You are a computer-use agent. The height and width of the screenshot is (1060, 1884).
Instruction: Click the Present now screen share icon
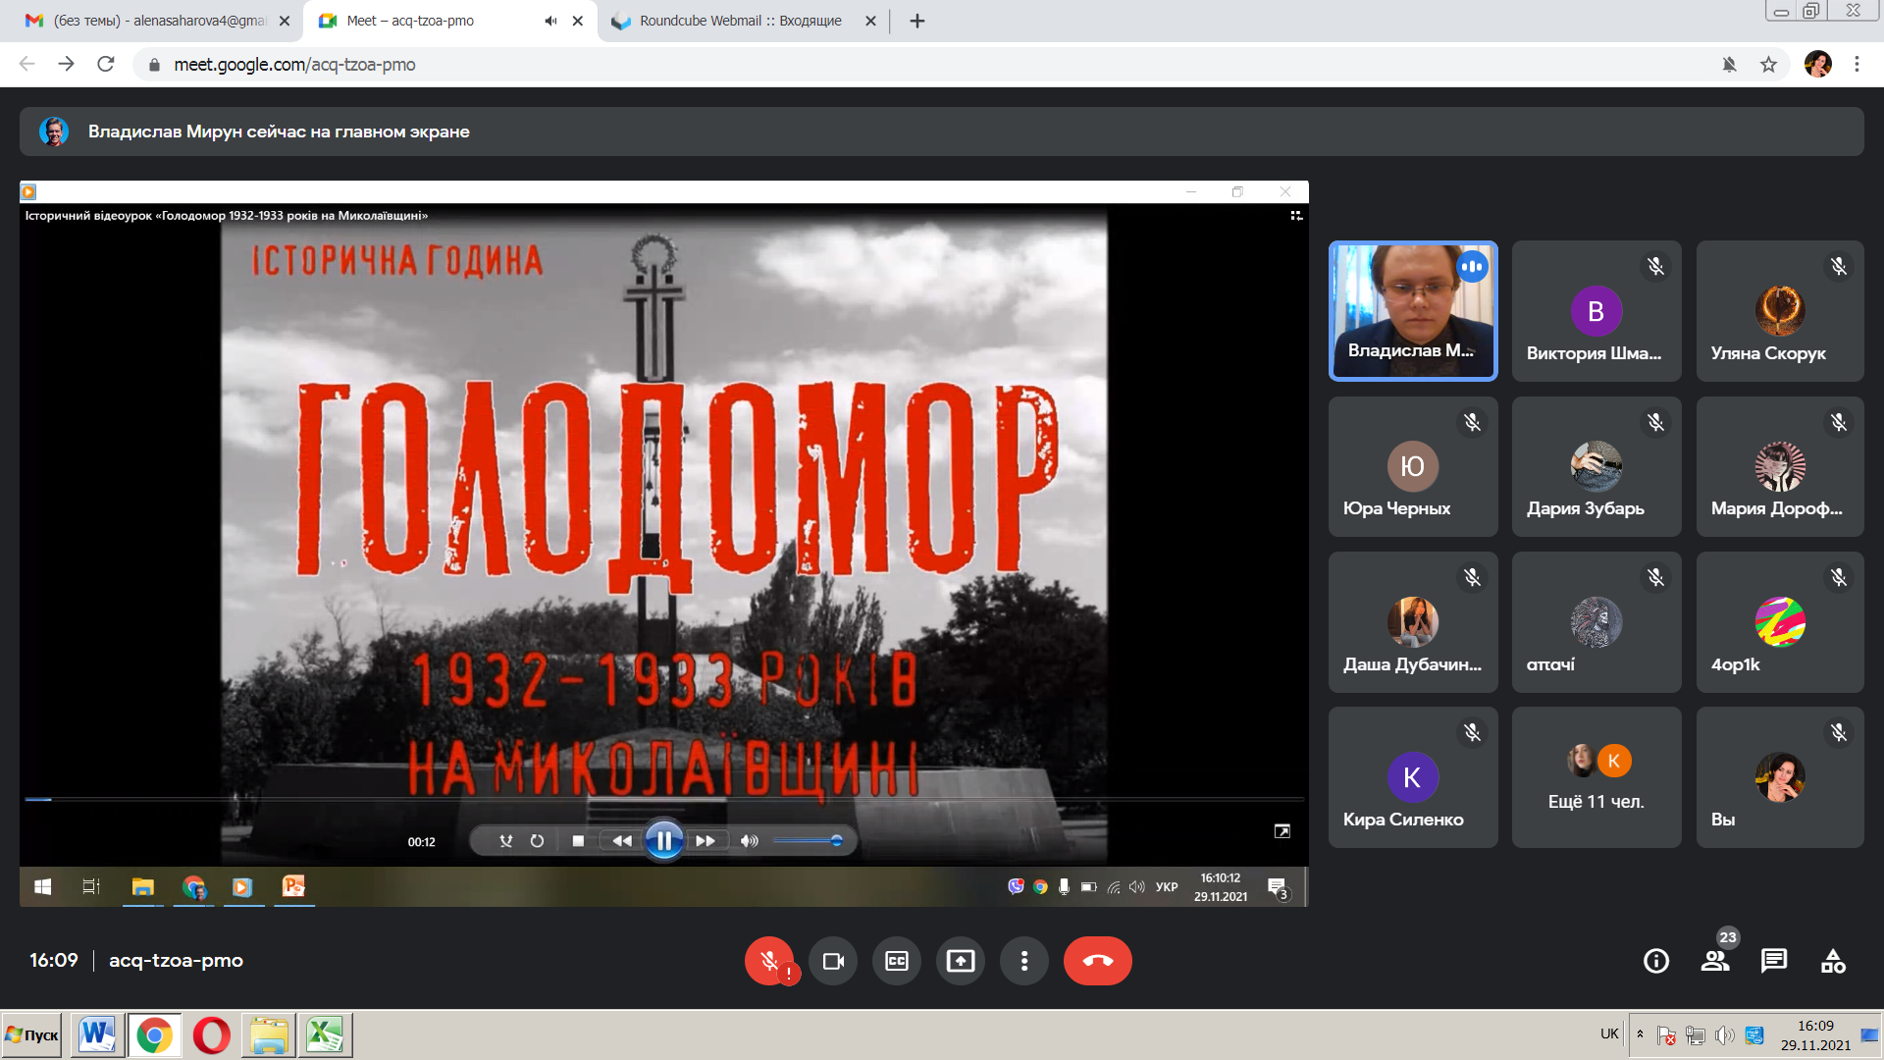click(961, 961)
